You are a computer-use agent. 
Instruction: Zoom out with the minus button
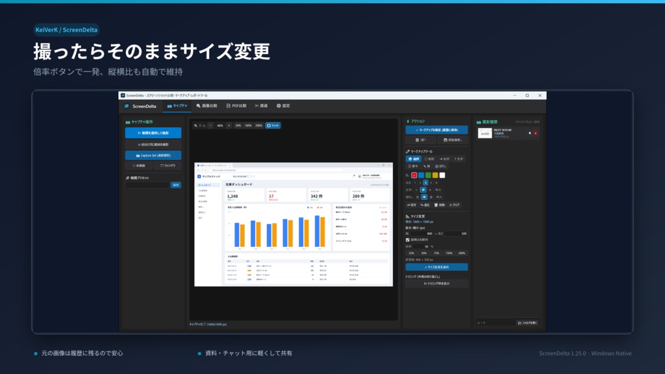pos(210,125)
